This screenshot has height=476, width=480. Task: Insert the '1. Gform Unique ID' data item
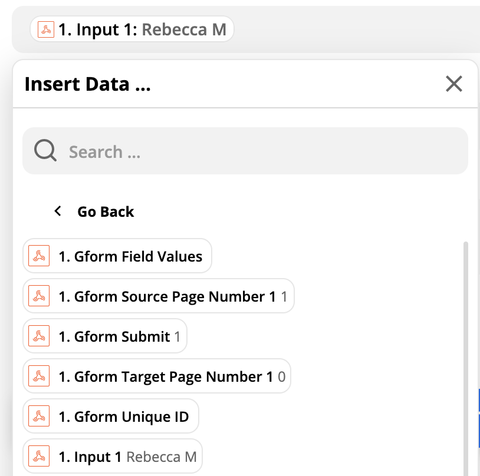click(x=111, y=416)
